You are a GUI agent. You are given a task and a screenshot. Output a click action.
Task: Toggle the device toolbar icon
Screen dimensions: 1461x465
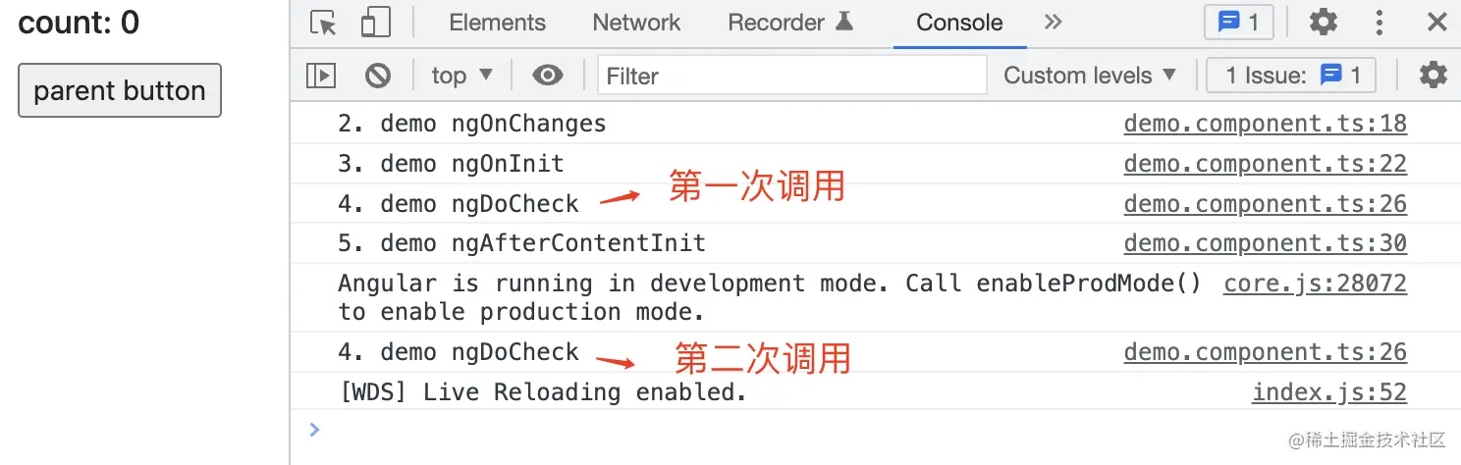[375, 23]
